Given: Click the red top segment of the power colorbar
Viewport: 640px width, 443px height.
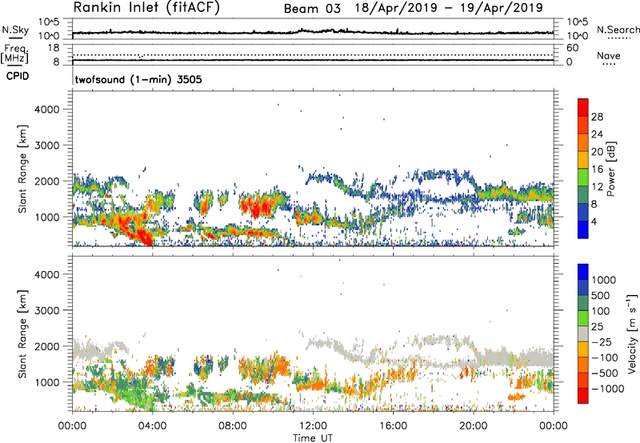Looking at the screenshot, I should point(583,107).
